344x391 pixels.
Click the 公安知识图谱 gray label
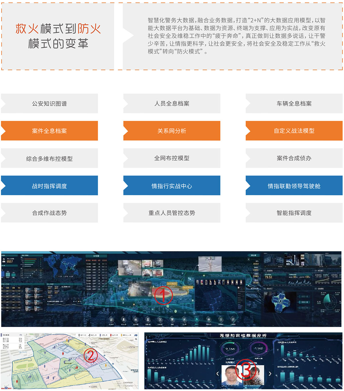(49, 104)
